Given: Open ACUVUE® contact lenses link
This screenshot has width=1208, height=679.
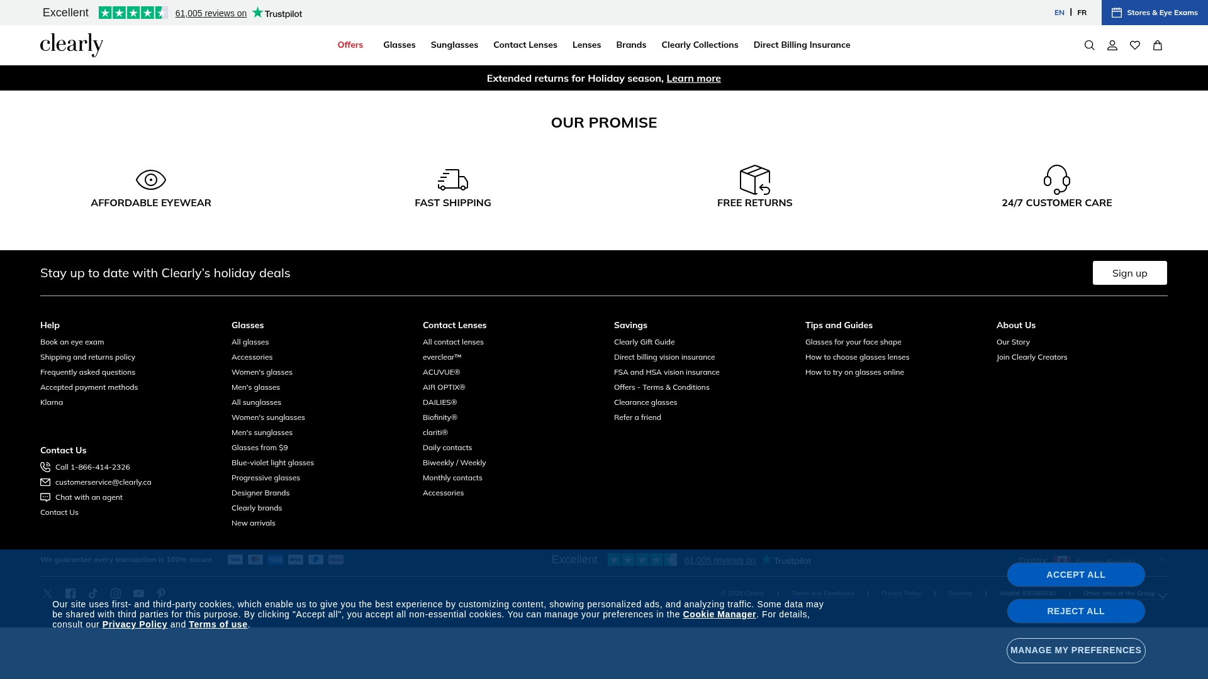Looking at the screenshot, I should [442, 372].
